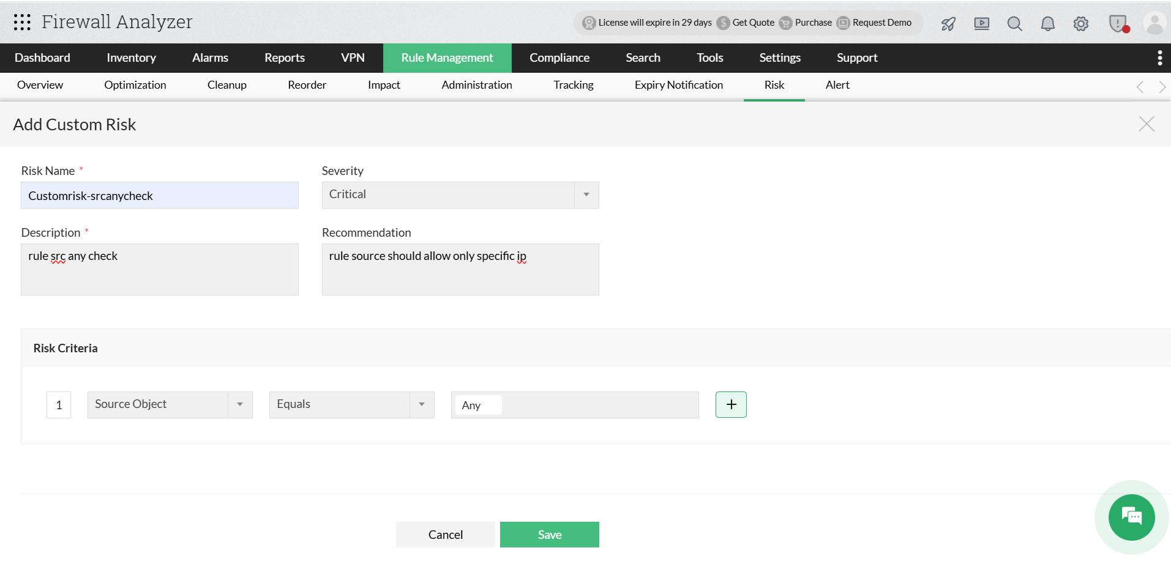
Task: Open the Settings menu item
Action: point(780,57)
